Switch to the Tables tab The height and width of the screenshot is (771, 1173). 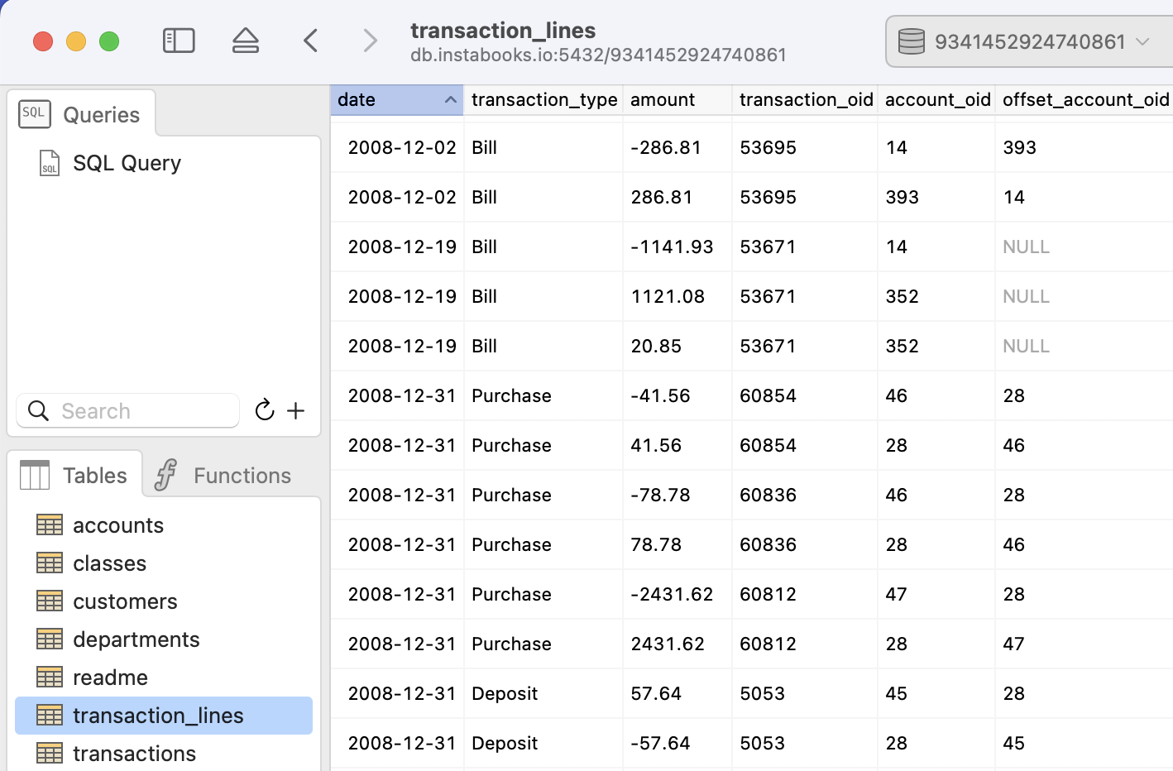click(x=74, y=475)
